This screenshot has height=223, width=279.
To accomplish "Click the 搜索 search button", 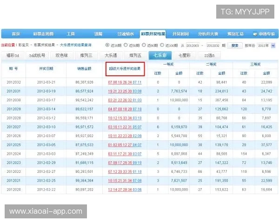I will coord(235,46).
